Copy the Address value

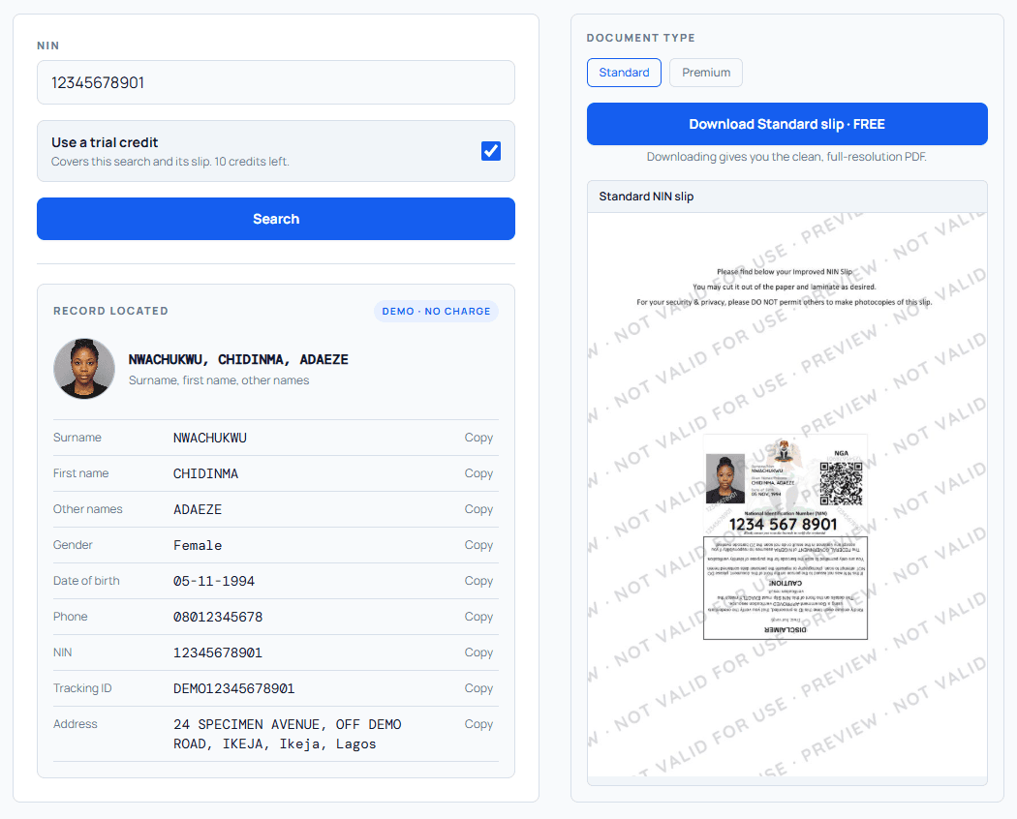pos(478,724)
